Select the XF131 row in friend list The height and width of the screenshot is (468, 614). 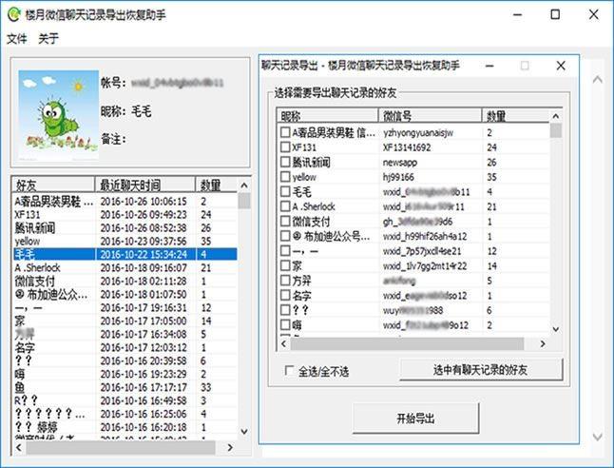[125, 214]
